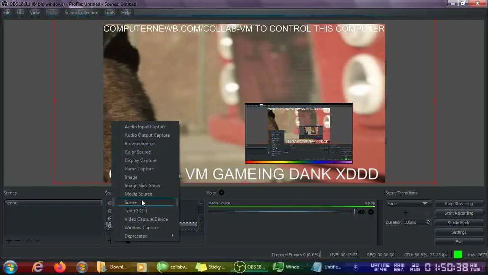The width and height of the screenshot is (488, 275).
Task: Click the green stream status indicator square
Action: point(458,254)
